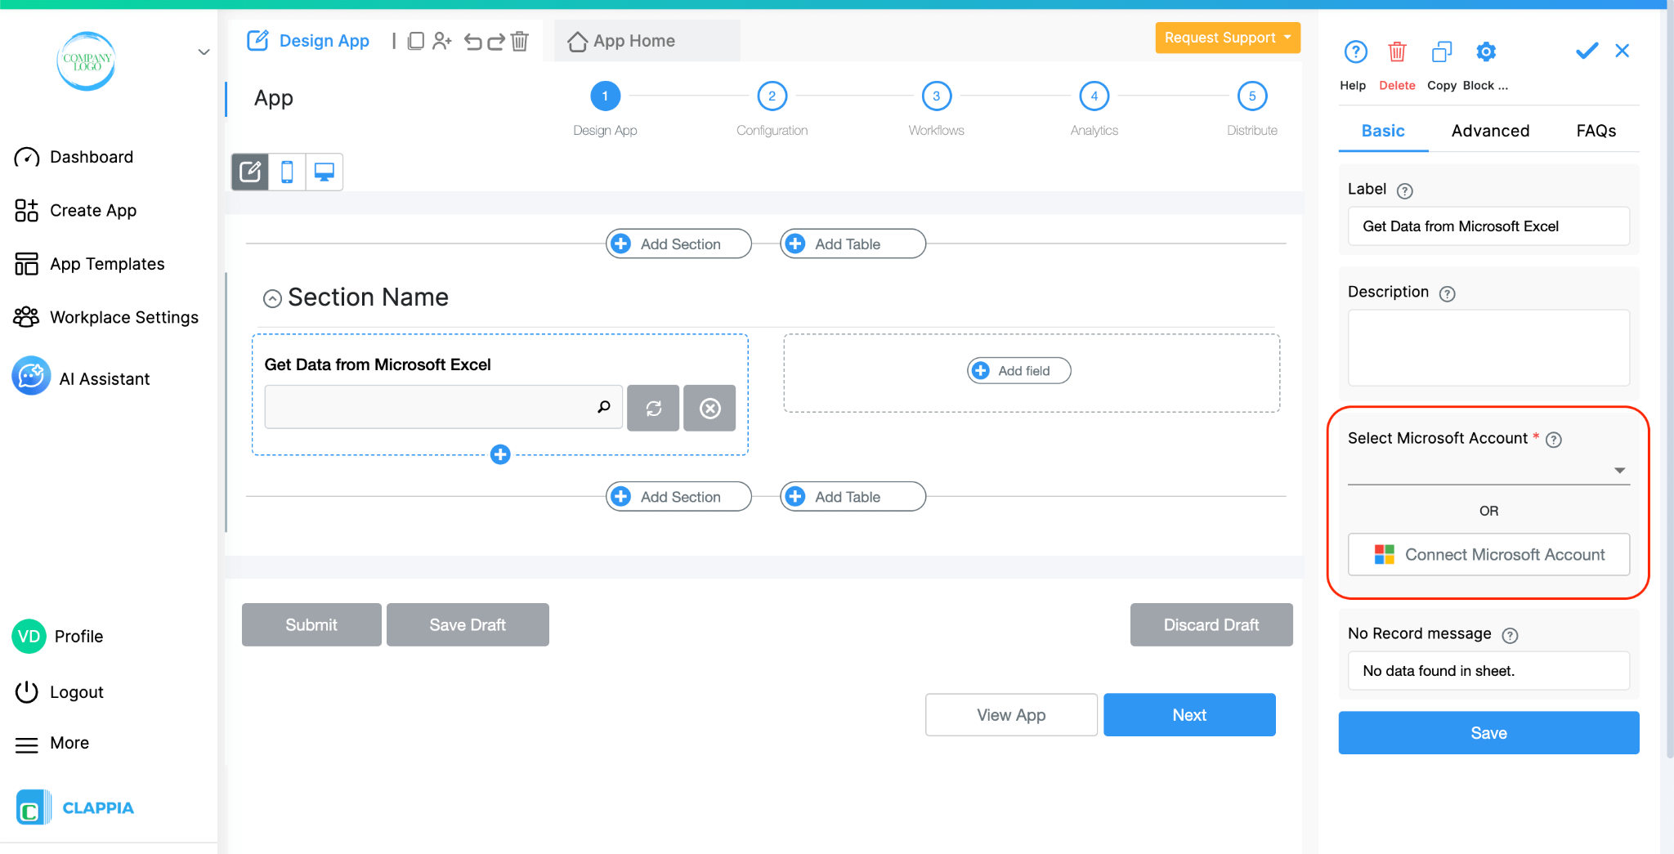Image resolution: width=1674 pixels, height=854 pixels.
Task: Click the trash icon in top toolbar
Action: pos(520,41)
